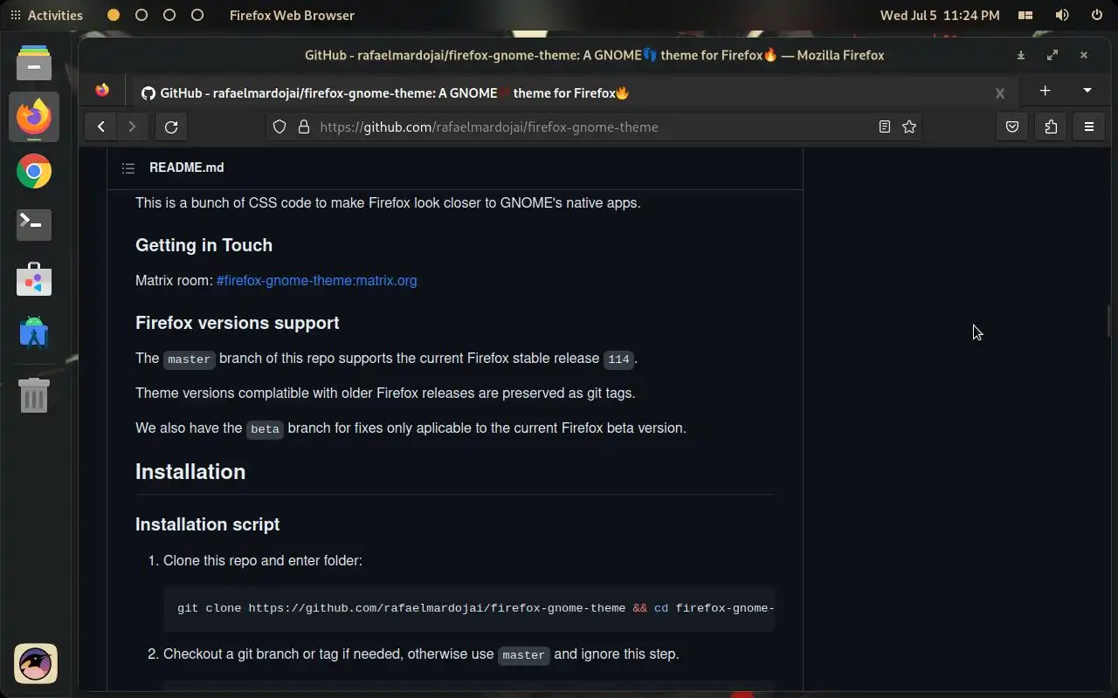Select the first filled workspace indicator dot
Image resolution: width=1118 pixels, height=698 pixels.
click(x=114, y=15)
